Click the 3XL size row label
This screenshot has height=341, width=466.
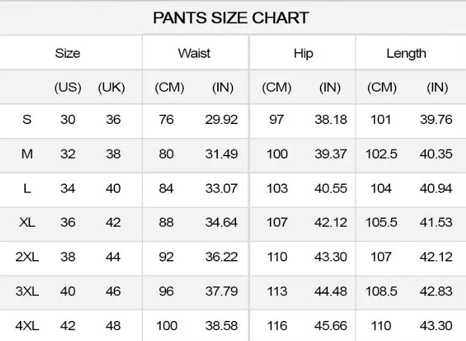tap(27, 291)
